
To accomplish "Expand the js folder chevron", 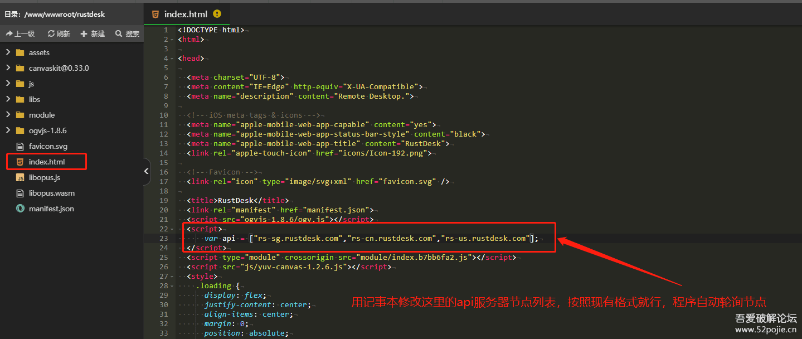I will point(8,84).
